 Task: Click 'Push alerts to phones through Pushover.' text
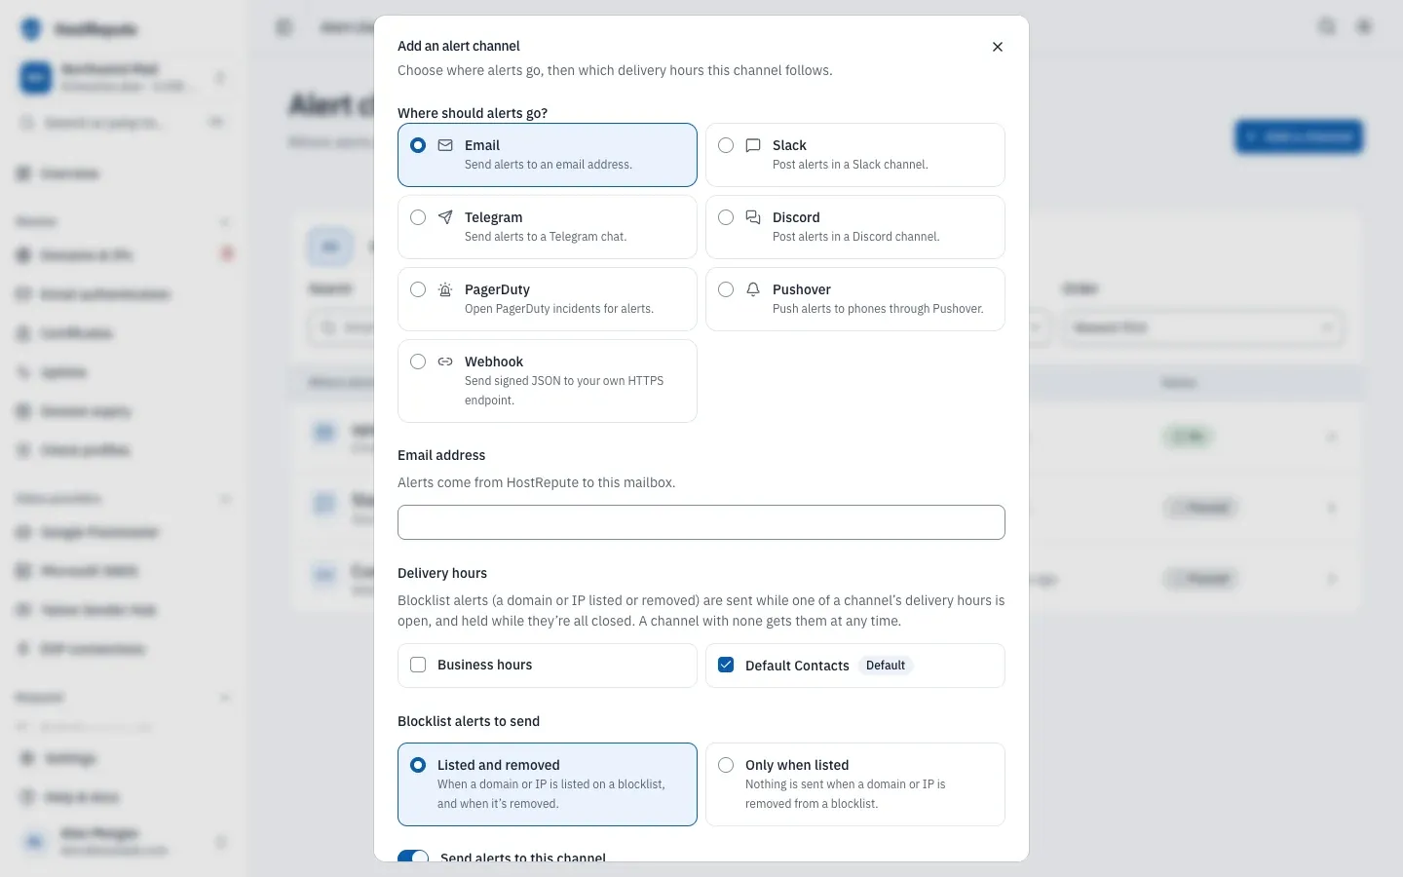pos(878,309)
